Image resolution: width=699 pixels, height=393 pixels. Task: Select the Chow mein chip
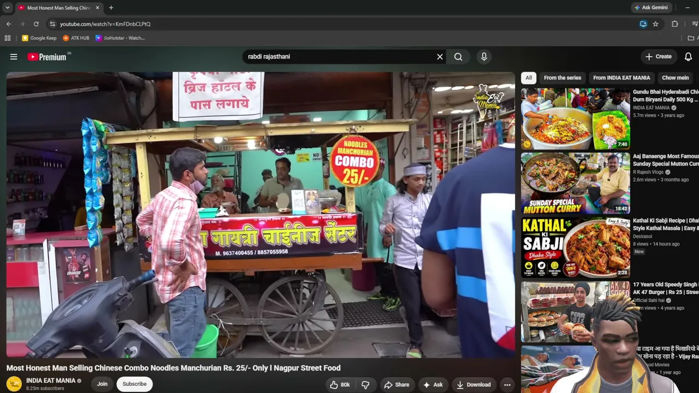[676, 78]
